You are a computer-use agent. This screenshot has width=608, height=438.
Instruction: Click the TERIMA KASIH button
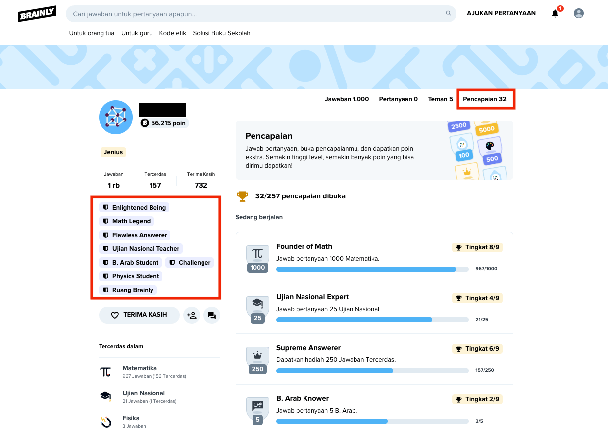click(139, 315)
